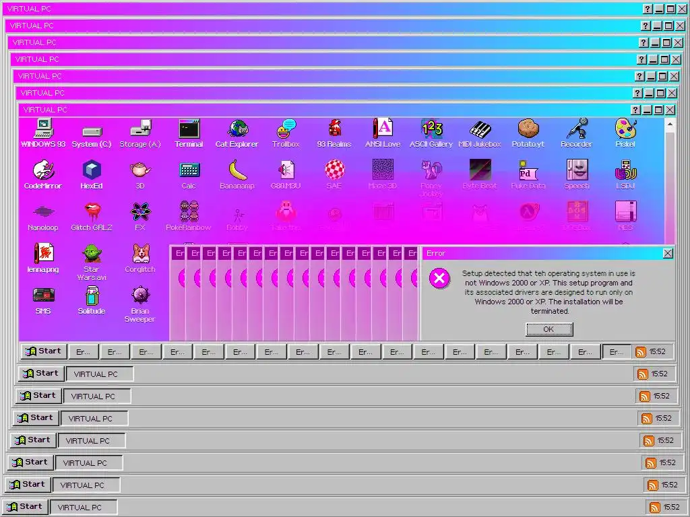690x517 pixels.
Task: Open the Calc calculator icon
Action: [x=189, y=174]
